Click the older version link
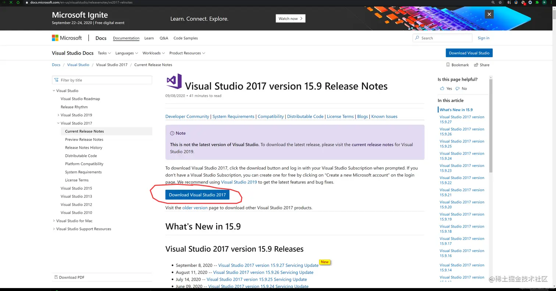 [195, 208]
